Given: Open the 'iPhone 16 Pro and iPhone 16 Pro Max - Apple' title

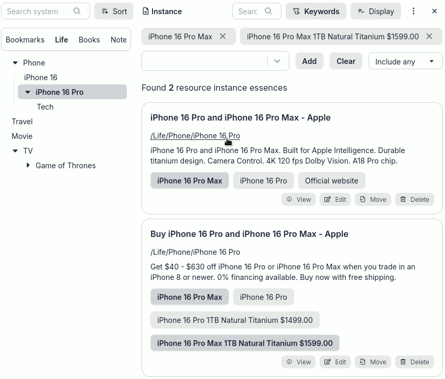Looking at the screenshot, I should click(241, 117).
